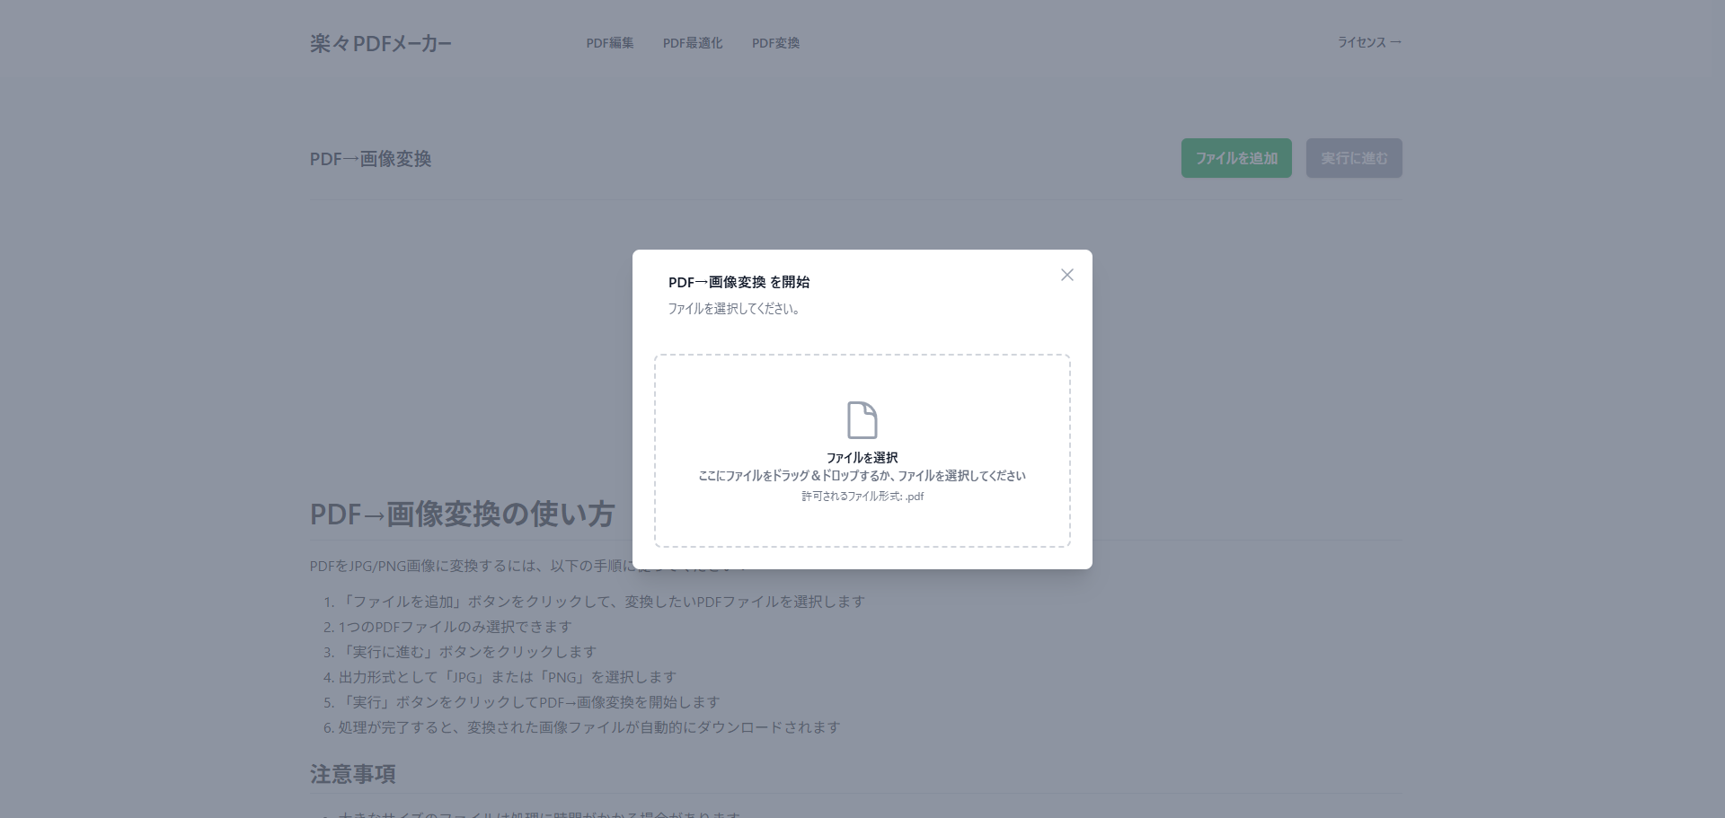Open the PDF変換 menu

(x=775, y=43)
